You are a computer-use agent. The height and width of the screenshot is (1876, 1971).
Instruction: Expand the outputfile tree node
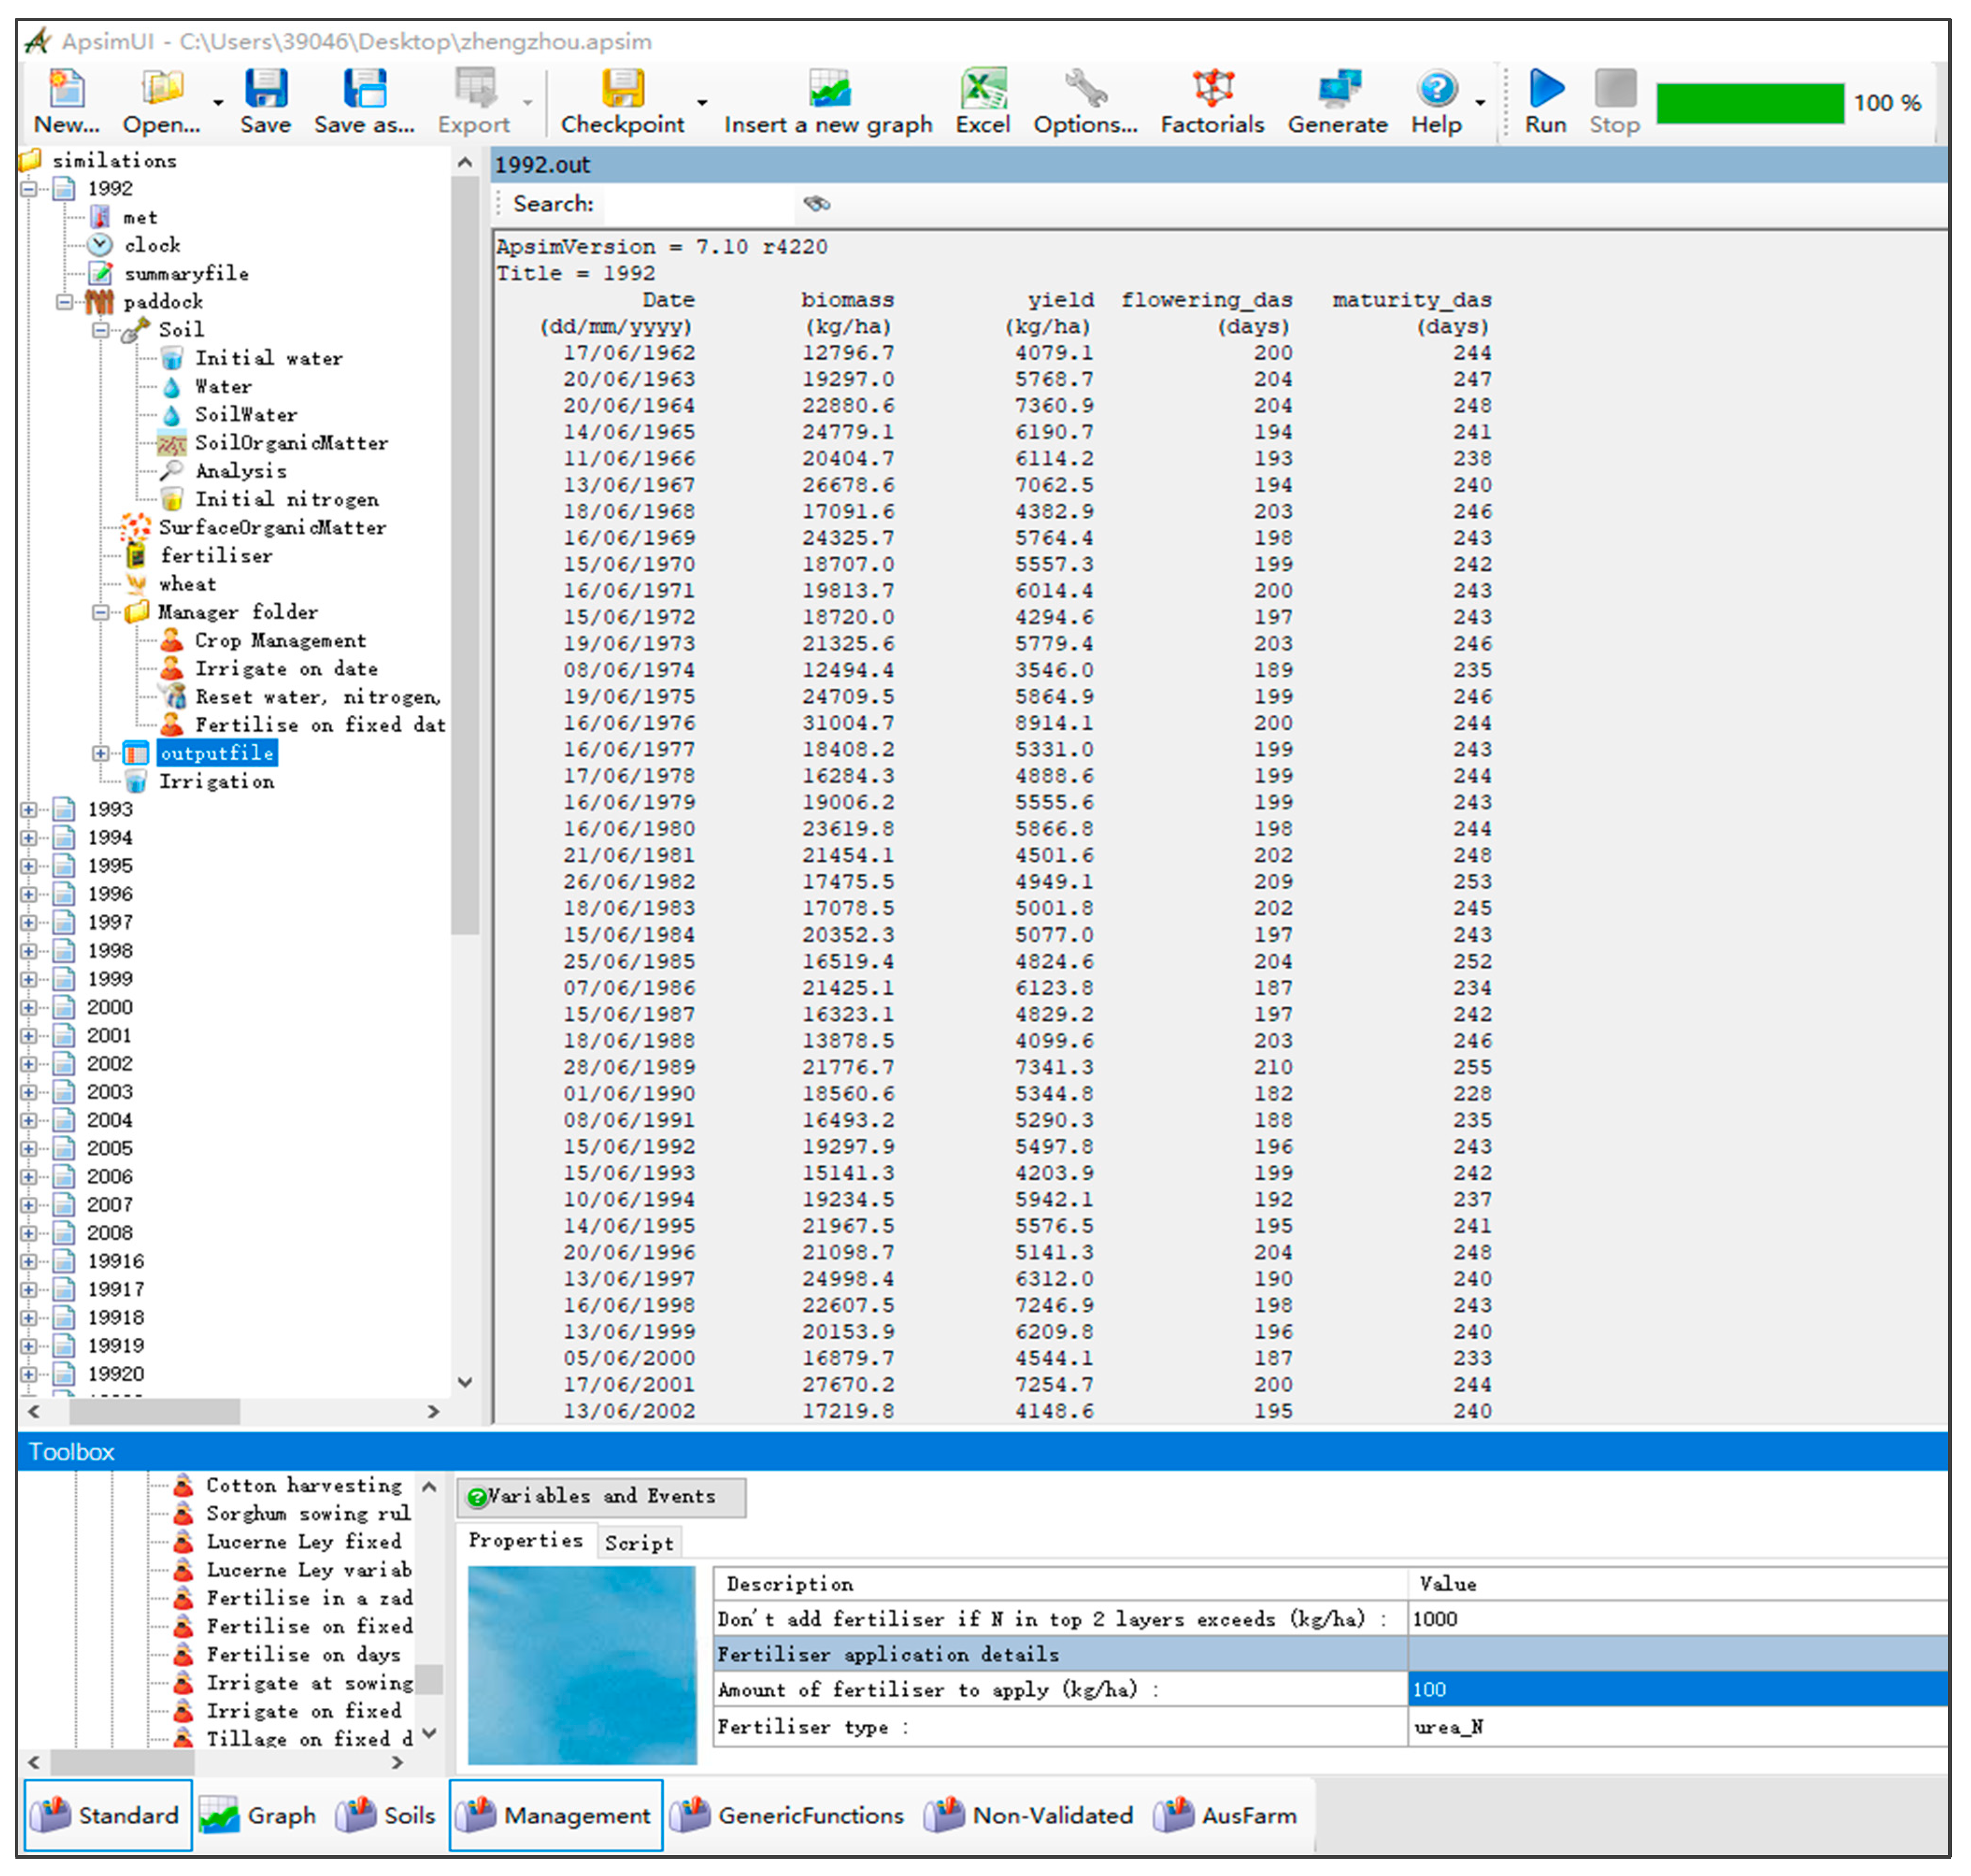click(101, 754)
